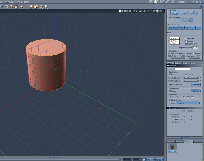
Task: Activate the highlighted triangle selection mode icon
Action: click(x=191, y=20)
